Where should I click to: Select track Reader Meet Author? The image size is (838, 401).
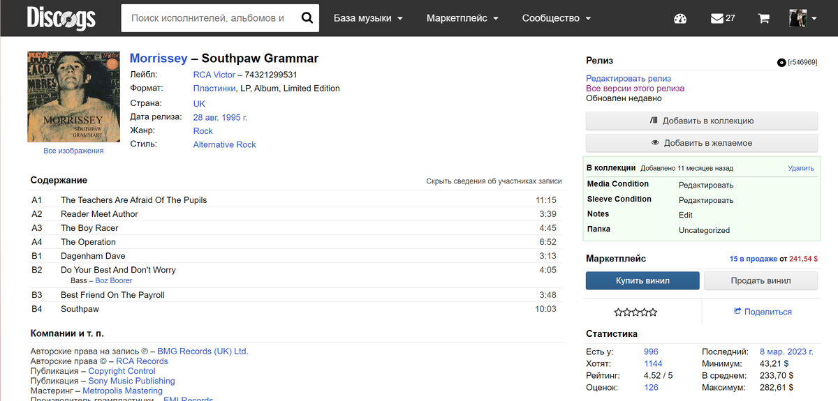(99, 214)
